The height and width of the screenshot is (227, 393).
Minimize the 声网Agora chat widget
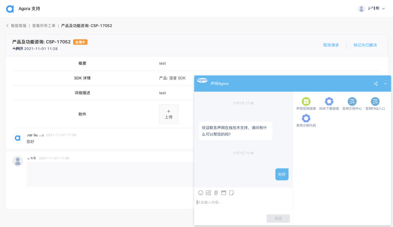click(385, 84)
